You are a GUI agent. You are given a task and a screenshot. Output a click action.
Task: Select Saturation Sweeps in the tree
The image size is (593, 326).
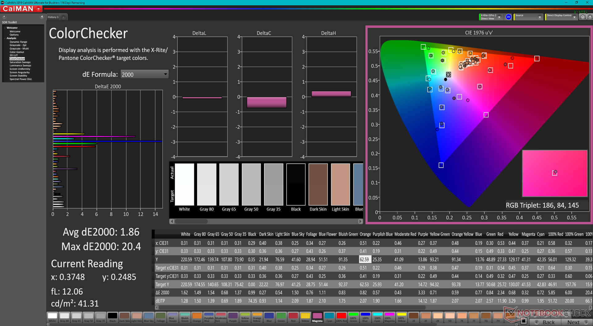click(20, 62)
